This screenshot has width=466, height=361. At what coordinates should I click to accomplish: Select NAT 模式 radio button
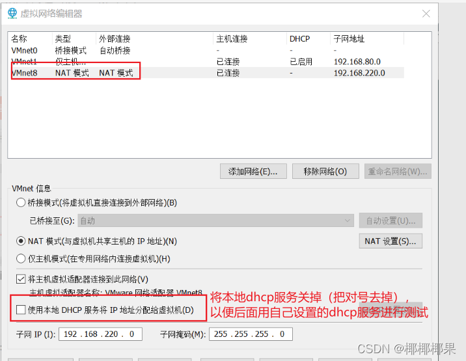(21, 241)
